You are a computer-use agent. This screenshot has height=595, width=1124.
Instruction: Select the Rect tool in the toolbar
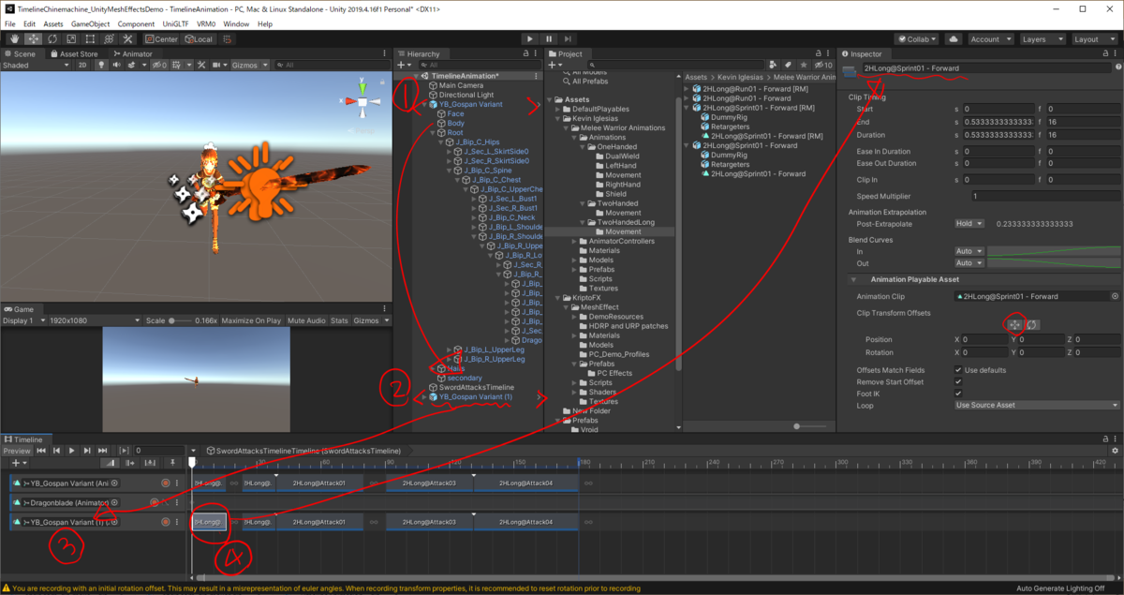point(88,39)
